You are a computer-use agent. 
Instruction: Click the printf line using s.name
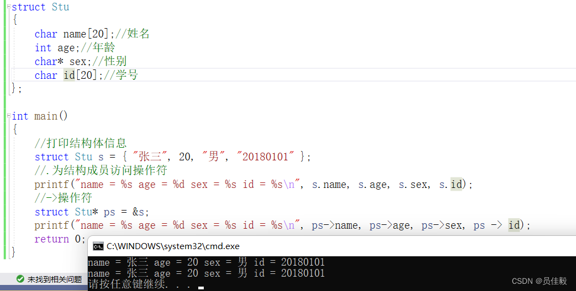click(x=253, y=184)
